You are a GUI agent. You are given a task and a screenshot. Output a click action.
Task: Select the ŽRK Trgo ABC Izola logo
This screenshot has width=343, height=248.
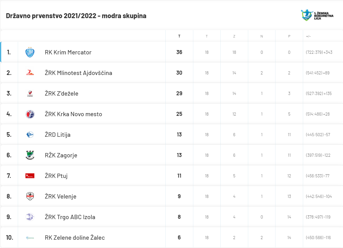click(x=30, y=217)
